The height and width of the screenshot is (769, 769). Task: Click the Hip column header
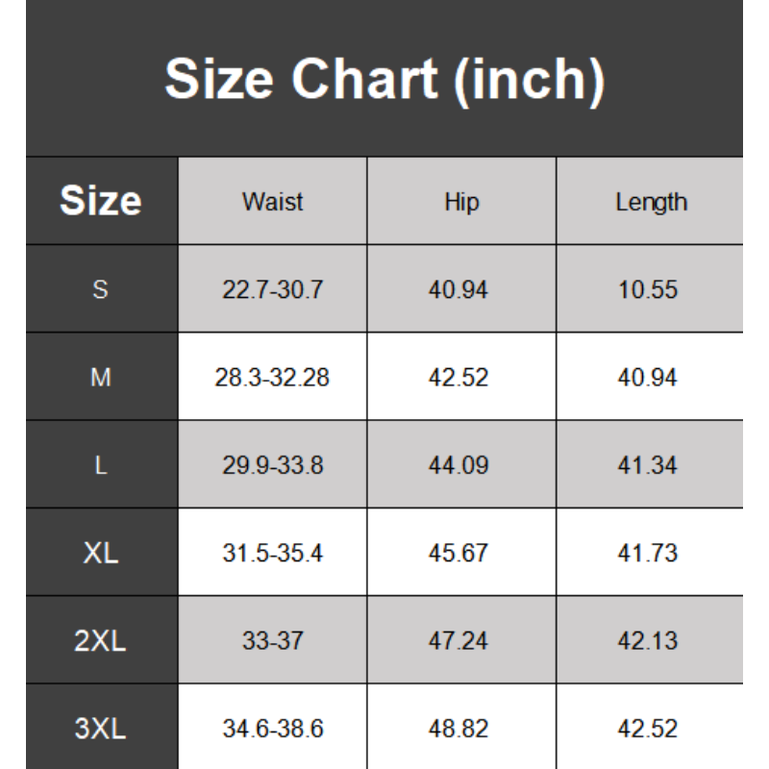pyautogui.click(x=461, y=202)
